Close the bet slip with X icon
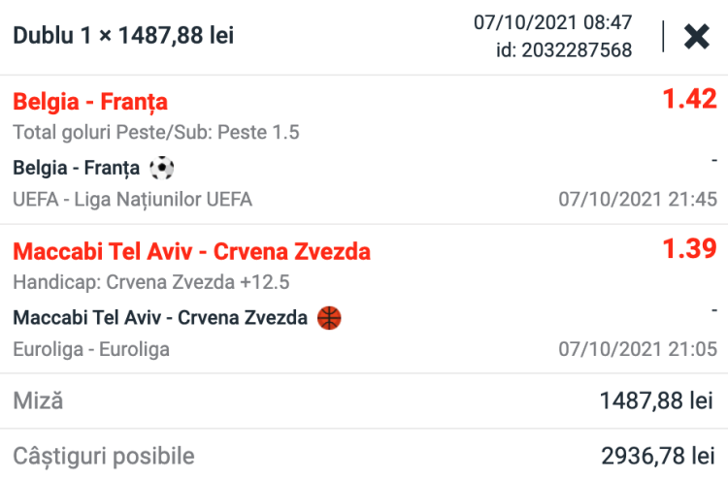 coord(696,36)
